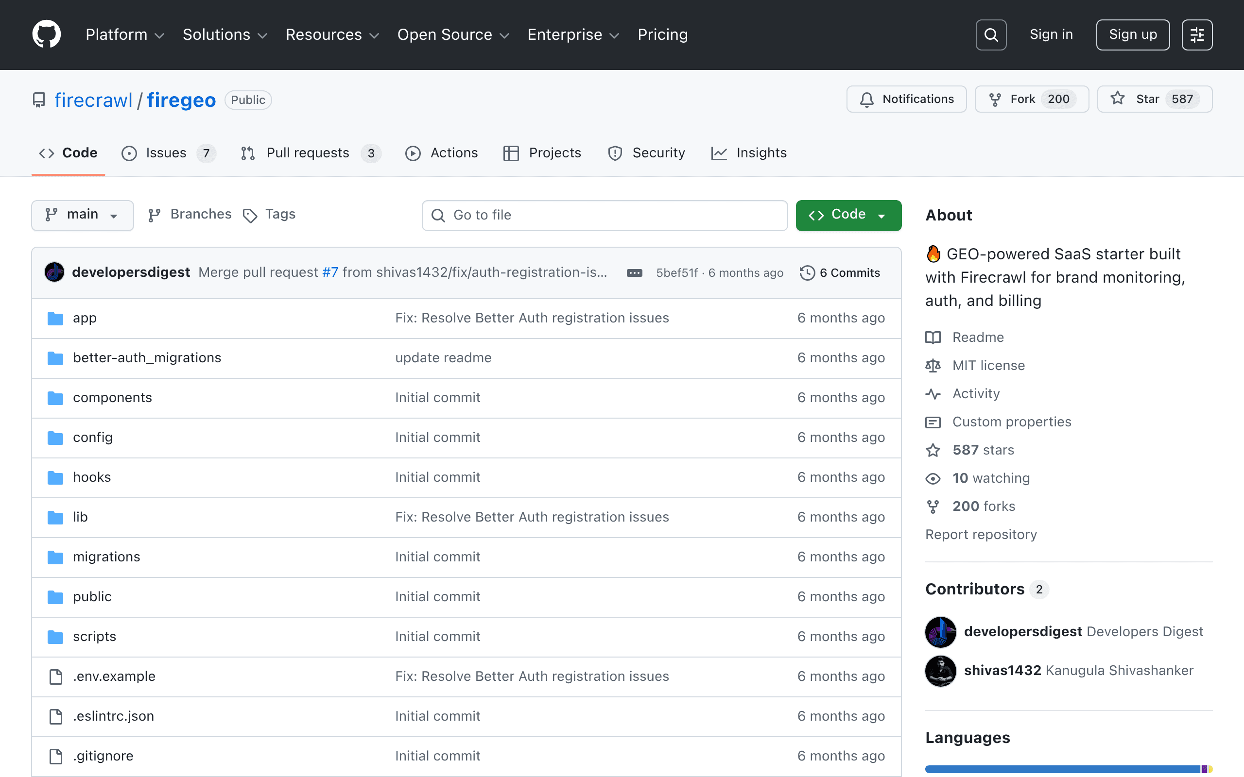Open the app folder icon

(55, 318)
